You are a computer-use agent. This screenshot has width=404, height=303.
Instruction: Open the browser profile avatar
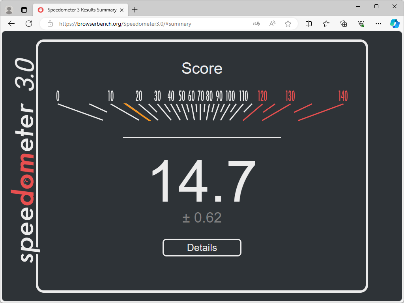point(9,9)
